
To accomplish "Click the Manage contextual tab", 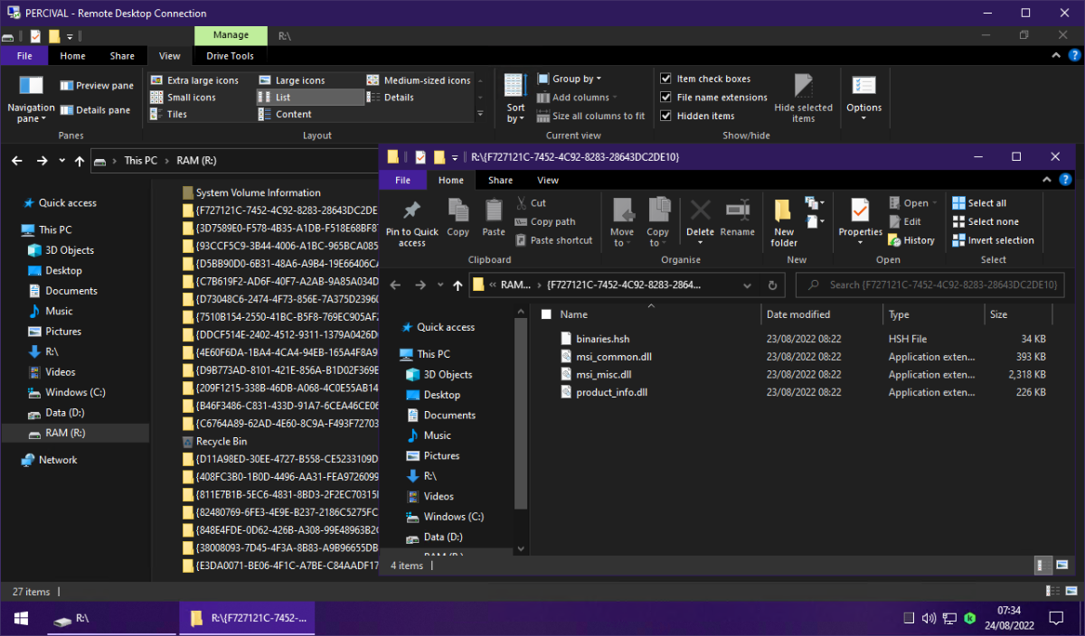I will [231, 35].
